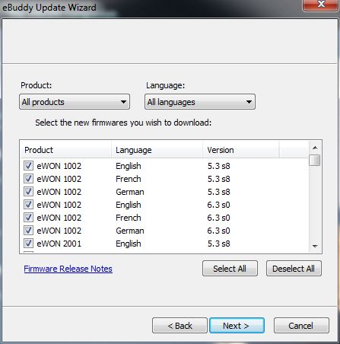Uncheck eWON 2001 English firmware checkbox

click(x=28, y=244)
